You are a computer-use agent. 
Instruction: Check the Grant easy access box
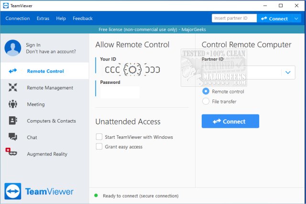click(x=99, y=147)
